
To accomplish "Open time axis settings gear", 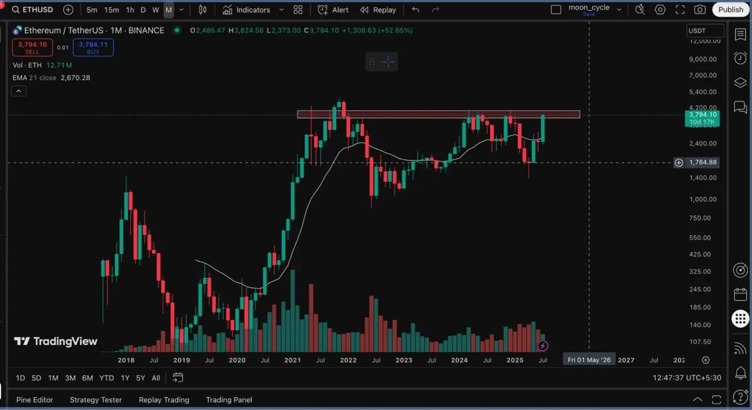I will [706, 360].
